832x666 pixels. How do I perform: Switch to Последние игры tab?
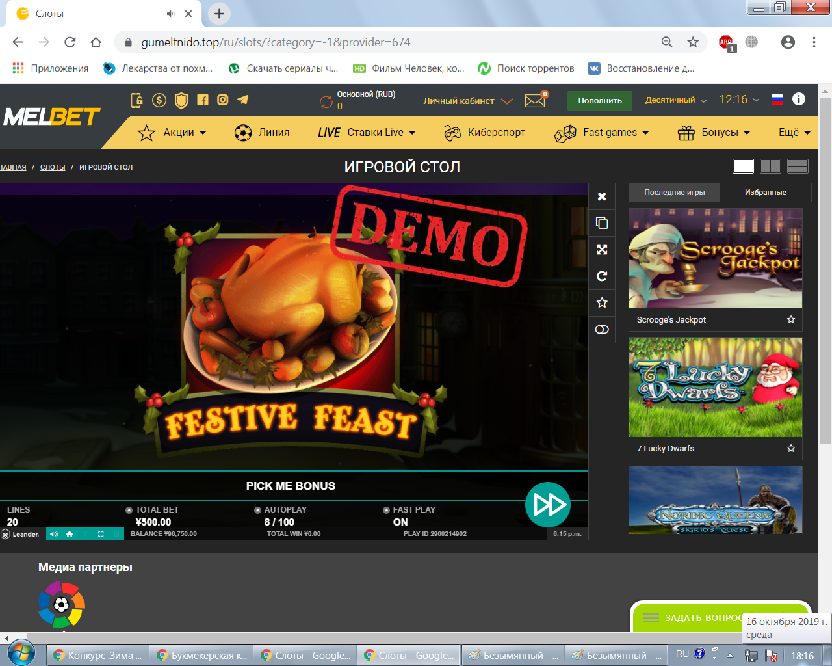pos(674,193)
